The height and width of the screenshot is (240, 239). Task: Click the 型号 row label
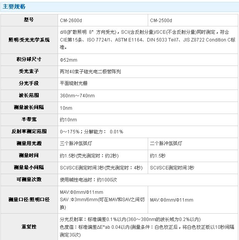29,20
